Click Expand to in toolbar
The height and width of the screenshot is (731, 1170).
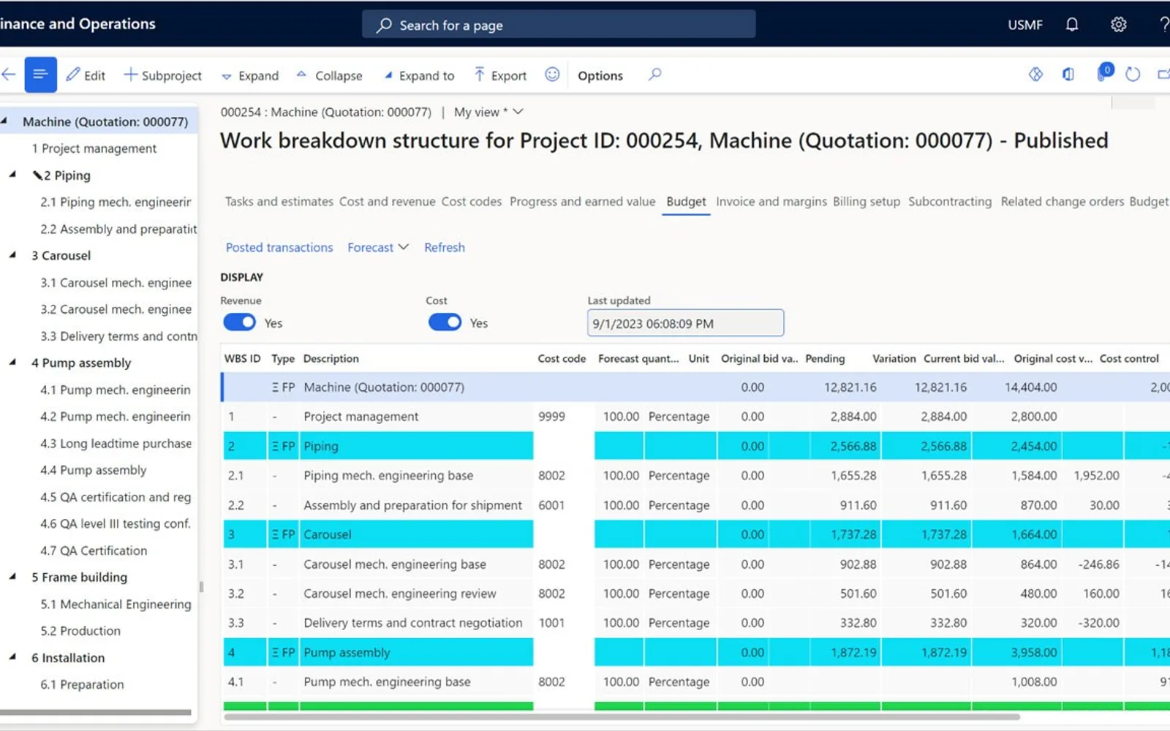click(x=419, y=75)
